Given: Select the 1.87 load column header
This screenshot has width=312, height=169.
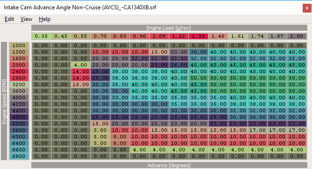Looking at the screenshot, I should (x=277, y=36).
